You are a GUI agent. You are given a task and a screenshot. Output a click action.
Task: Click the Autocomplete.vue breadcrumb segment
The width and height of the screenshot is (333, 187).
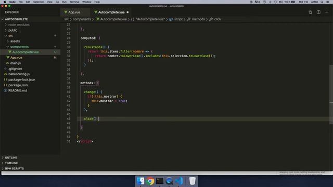click(111, 19)
